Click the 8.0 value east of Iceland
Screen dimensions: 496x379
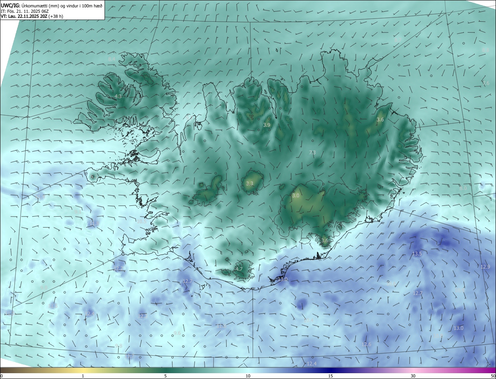[463, 188]
